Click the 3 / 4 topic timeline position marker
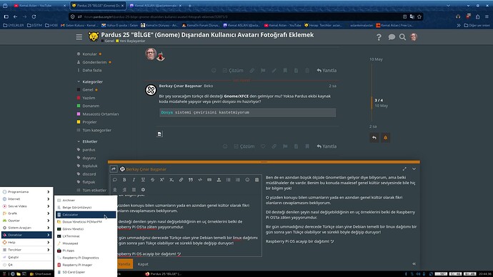 (379, 100)
